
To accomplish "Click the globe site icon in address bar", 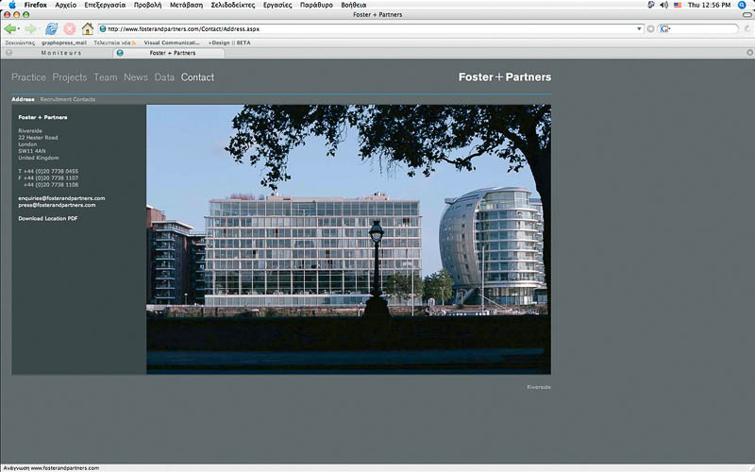I will click(103, 29).
